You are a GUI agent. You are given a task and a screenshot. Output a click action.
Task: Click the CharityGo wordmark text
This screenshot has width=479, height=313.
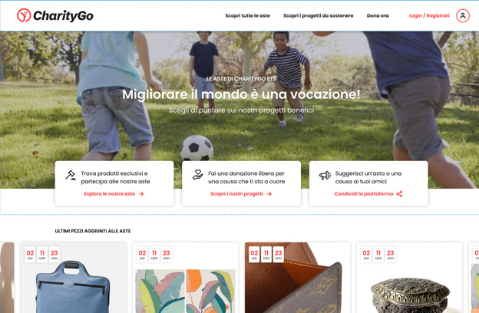[63, 16]
